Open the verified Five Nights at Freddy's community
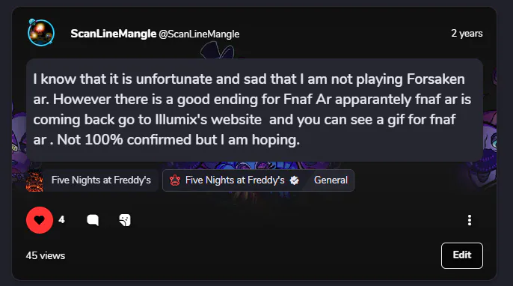 pos(235,180)
